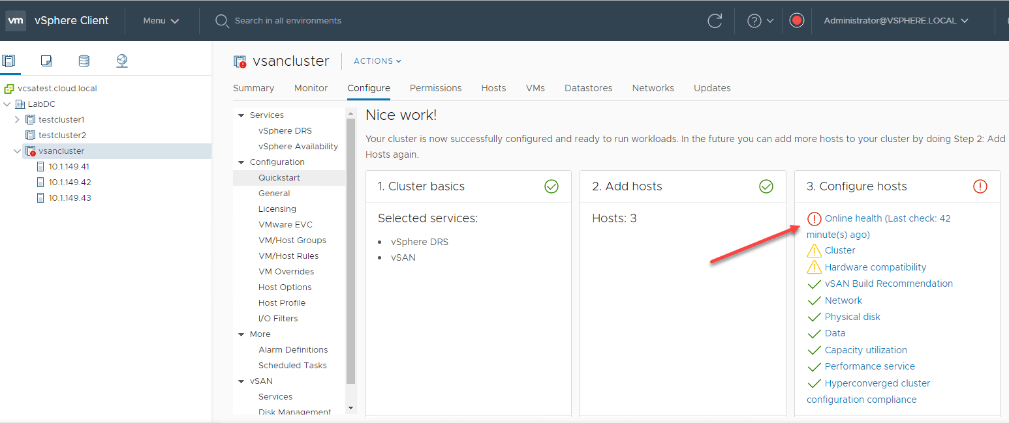Open the Networking inventory view
The image size is (1009, 423).
point(122,61)
